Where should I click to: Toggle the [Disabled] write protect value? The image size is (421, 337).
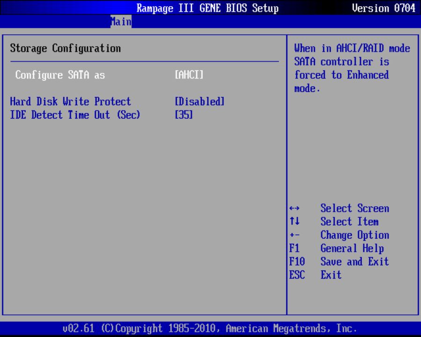coord(199,102)
